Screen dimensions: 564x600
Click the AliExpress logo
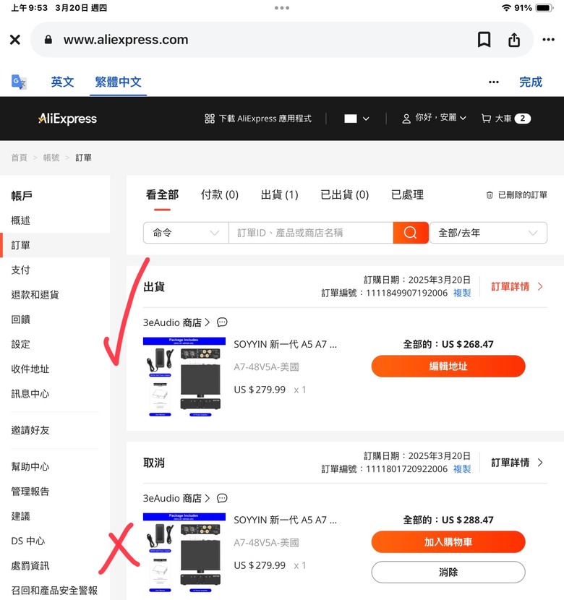tap(67, 119)
